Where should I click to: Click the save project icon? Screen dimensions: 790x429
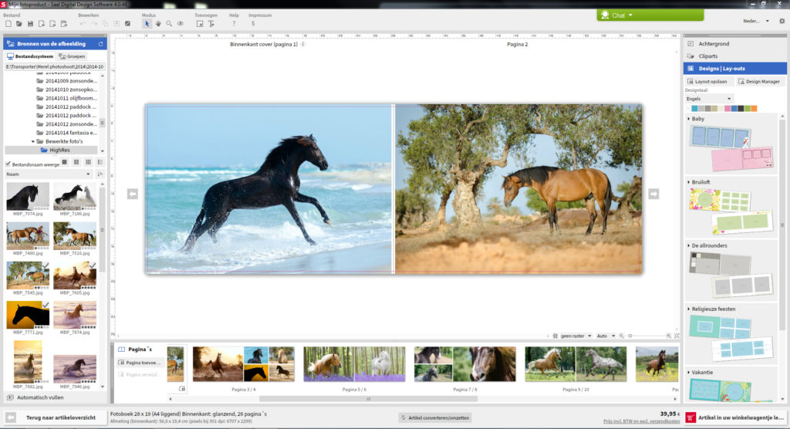(x=29, y=24)
